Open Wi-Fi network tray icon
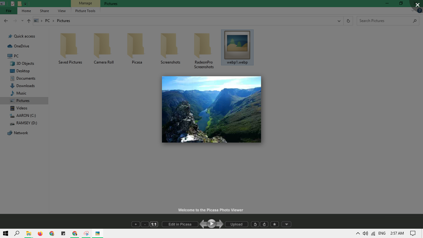Image resolution: width=423 pixels, height=238 pixels. (373, 233)
